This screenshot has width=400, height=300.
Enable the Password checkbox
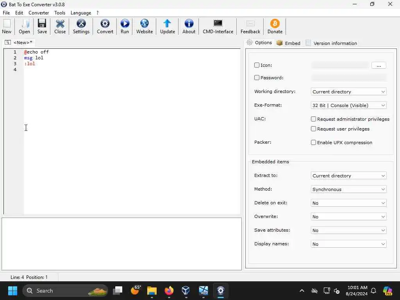257,78
